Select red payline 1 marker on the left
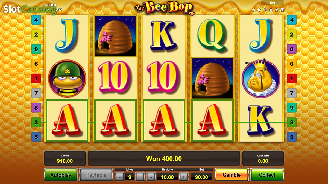 (36, 79)
